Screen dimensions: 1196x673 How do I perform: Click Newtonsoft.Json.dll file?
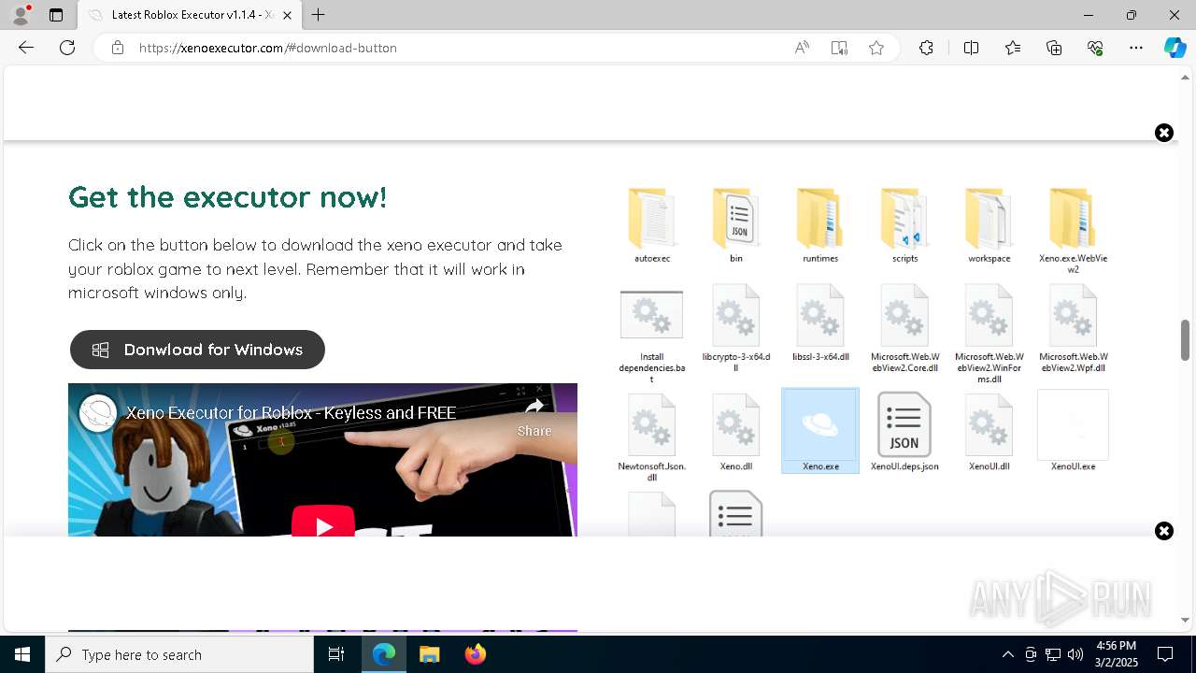[x=652, y=437]
